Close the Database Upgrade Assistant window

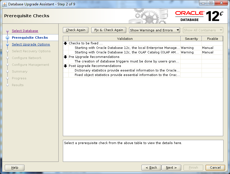click(221, 3)
